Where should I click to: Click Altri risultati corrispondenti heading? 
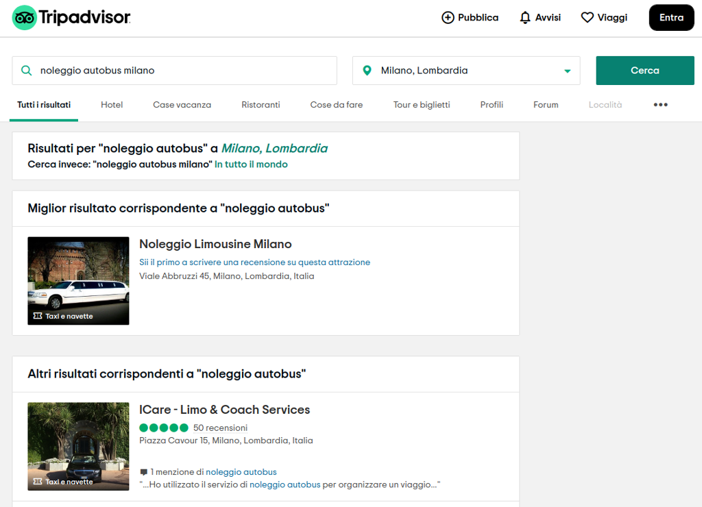[167, 373]
